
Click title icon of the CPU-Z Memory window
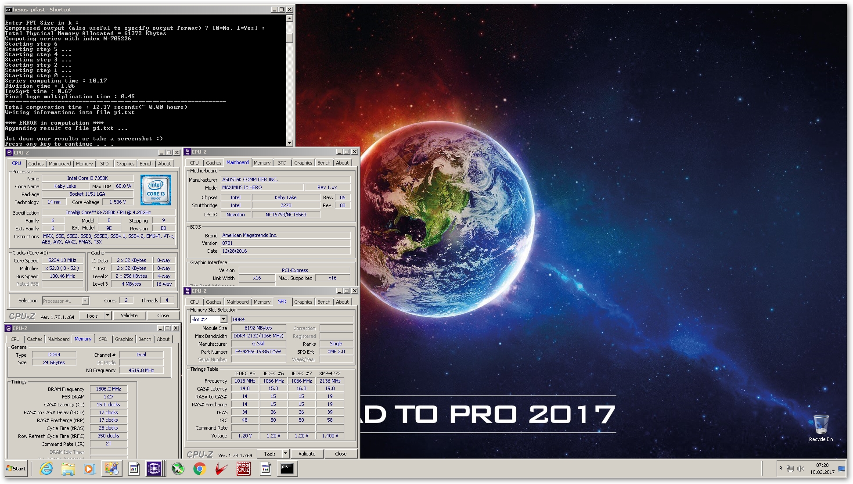[x=8, y=328]
